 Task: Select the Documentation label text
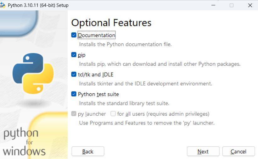tap(97, 35)
